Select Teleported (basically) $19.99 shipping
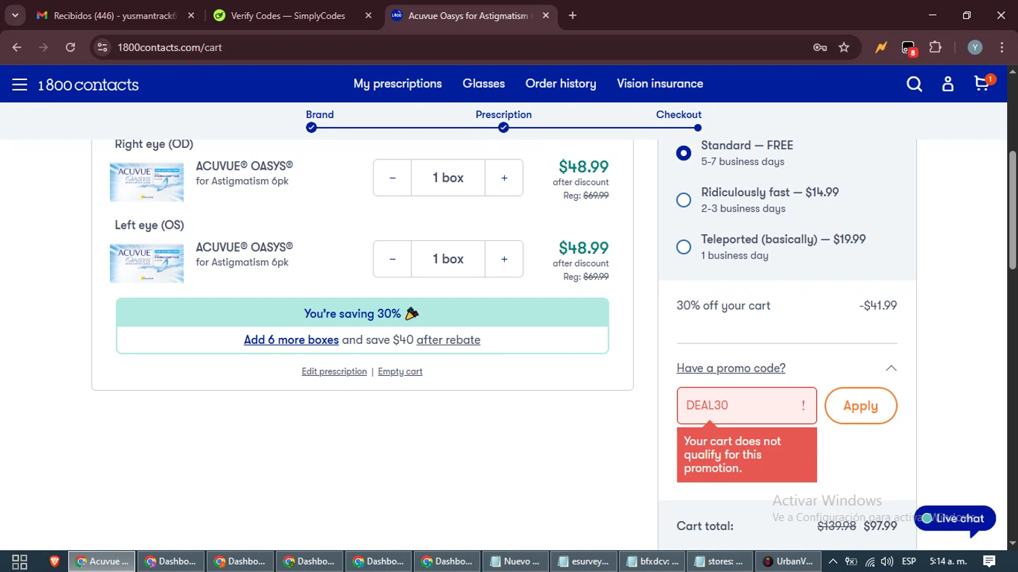Image resolution: width=1018 pixels, height=572 pixels. tap(683, 247)
